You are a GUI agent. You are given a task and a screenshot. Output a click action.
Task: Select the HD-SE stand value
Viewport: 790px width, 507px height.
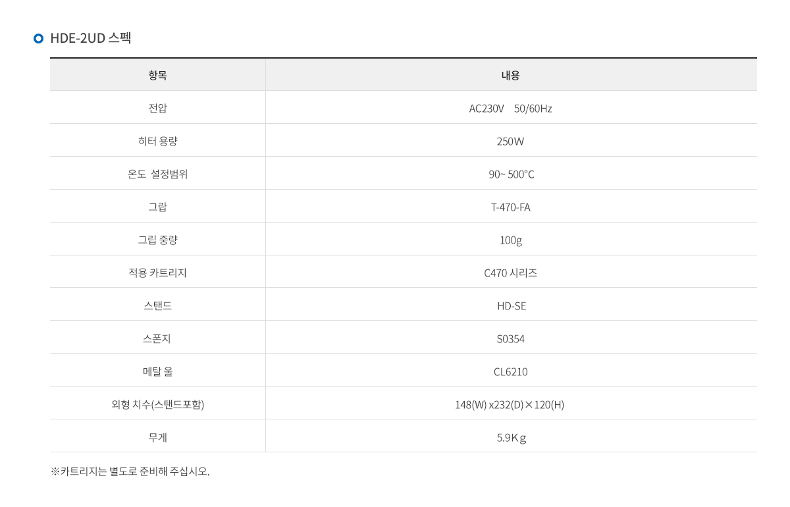tap(512, 306)
